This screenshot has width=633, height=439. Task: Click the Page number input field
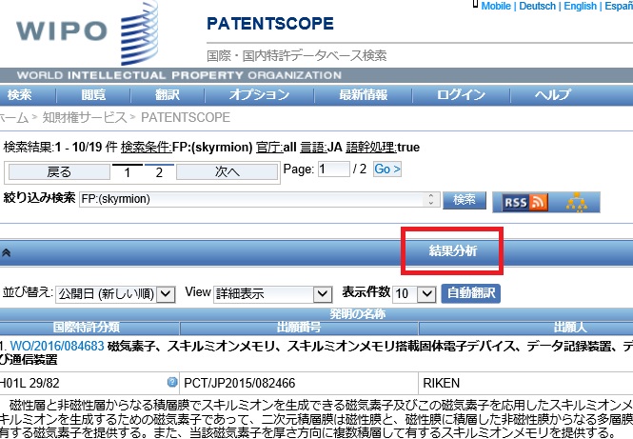click(334, 169)
